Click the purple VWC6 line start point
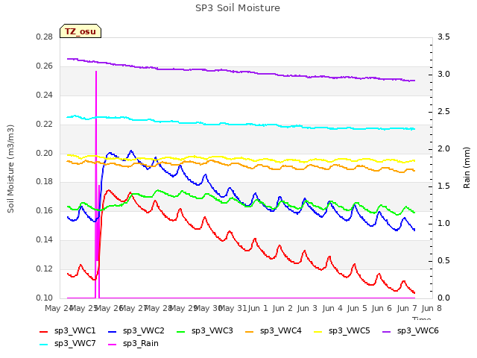This screenshot has width=477, height=358. pyautogui.click(x=68, y=59)
